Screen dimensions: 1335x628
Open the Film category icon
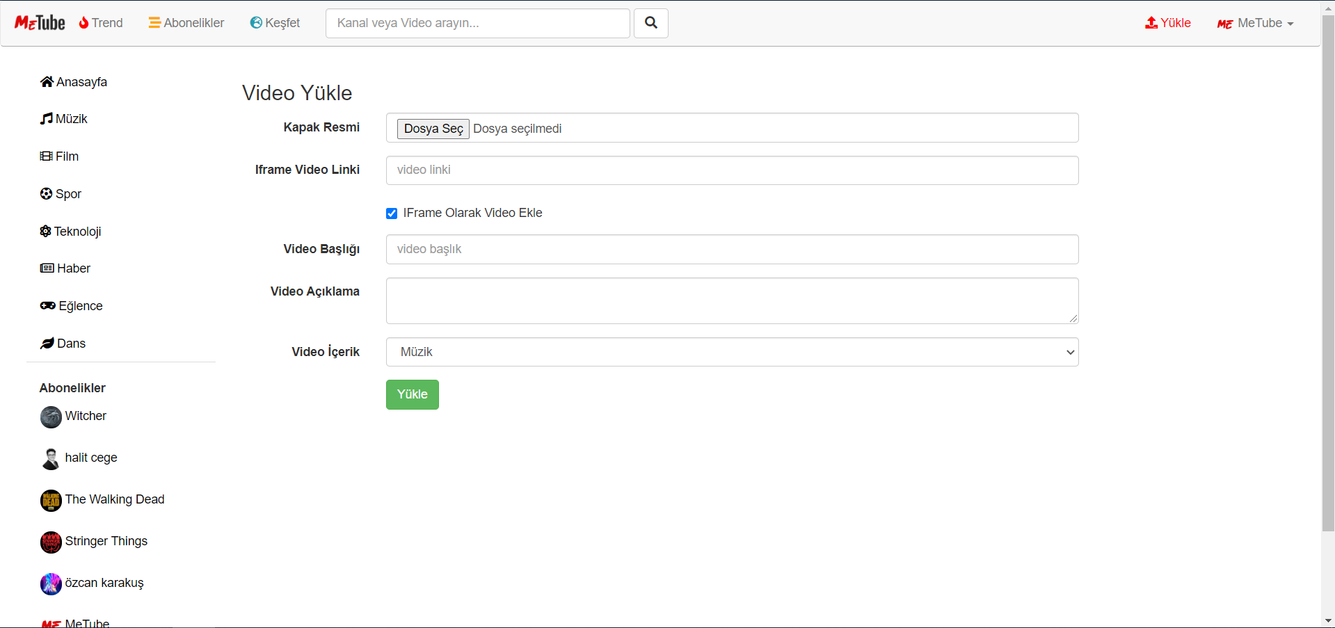point(46,156)
